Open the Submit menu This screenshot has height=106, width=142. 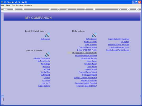click(8, 5)
